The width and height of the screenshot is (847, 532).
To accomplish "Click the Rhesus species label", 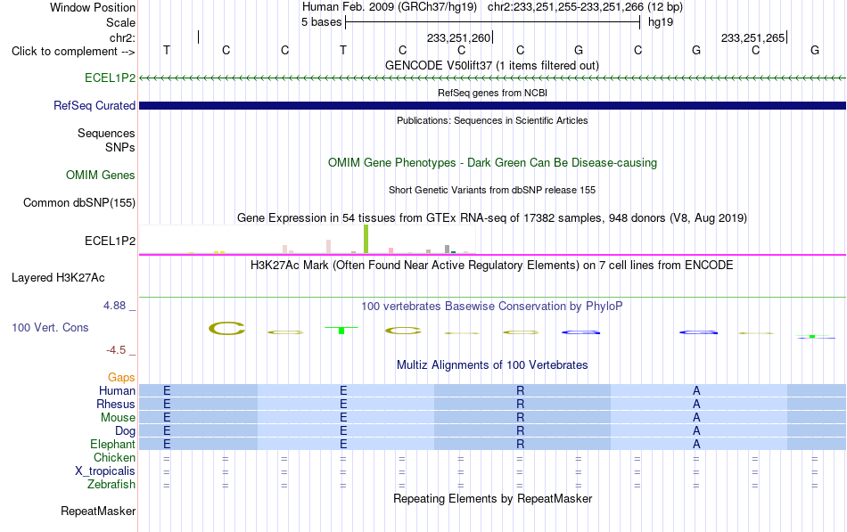I will point(116,404).
